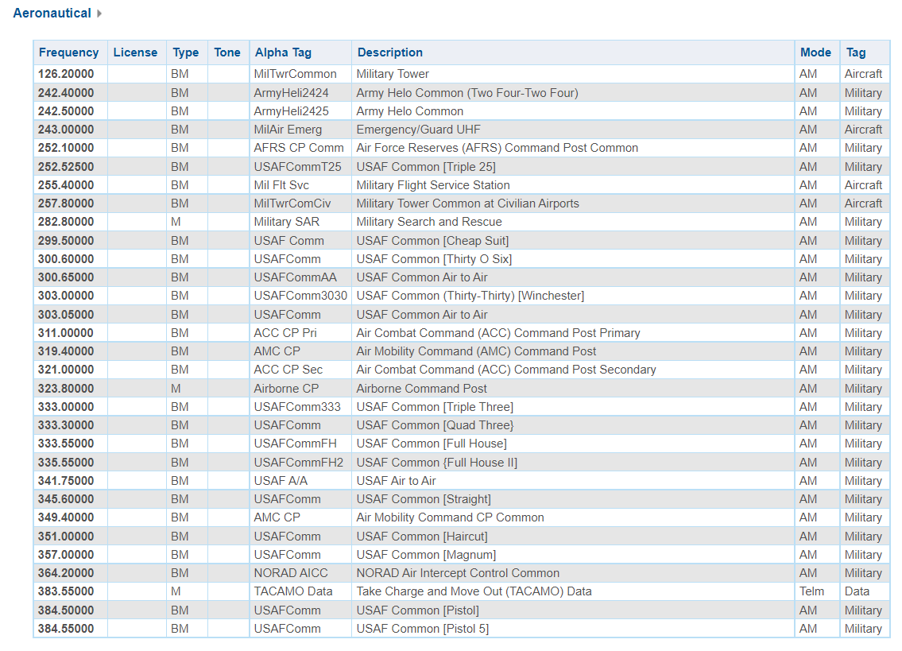Screen dimensions: 902x651
Task: Click USAF Common [Haircut] description
Action: click(422, 537)
